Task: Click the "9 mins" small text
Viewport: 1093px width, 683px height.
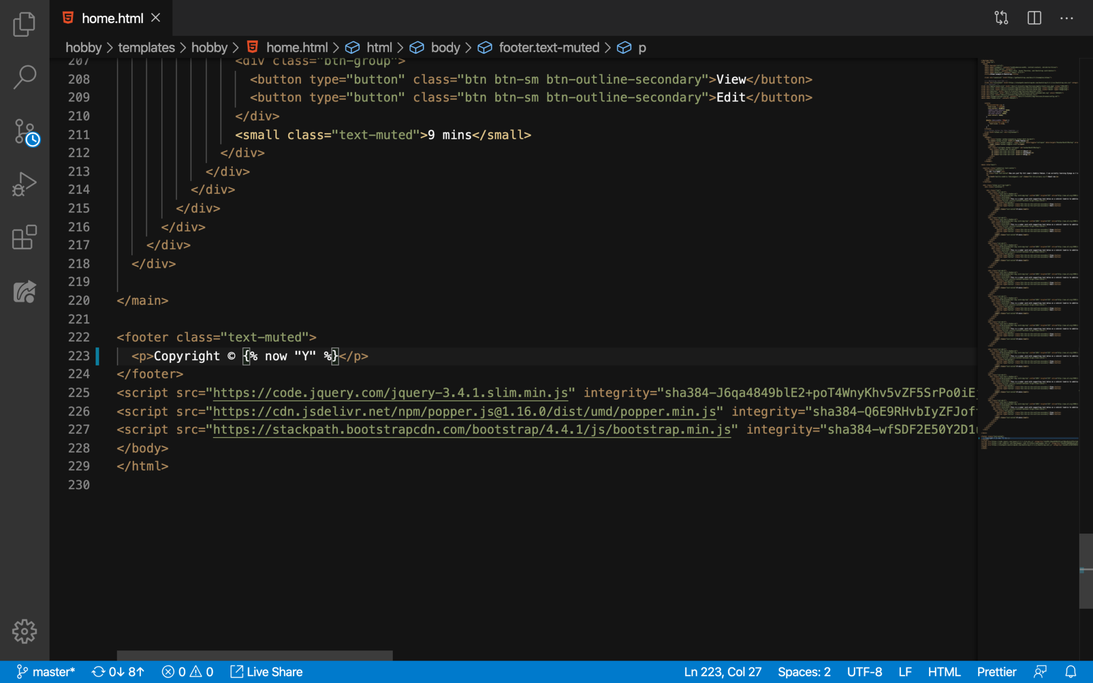Action: (x=449, y=135)
